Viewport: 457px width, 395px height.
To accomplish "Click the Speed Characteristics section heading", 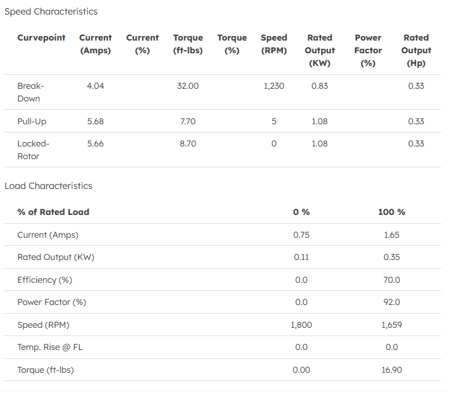I will 51,11.
